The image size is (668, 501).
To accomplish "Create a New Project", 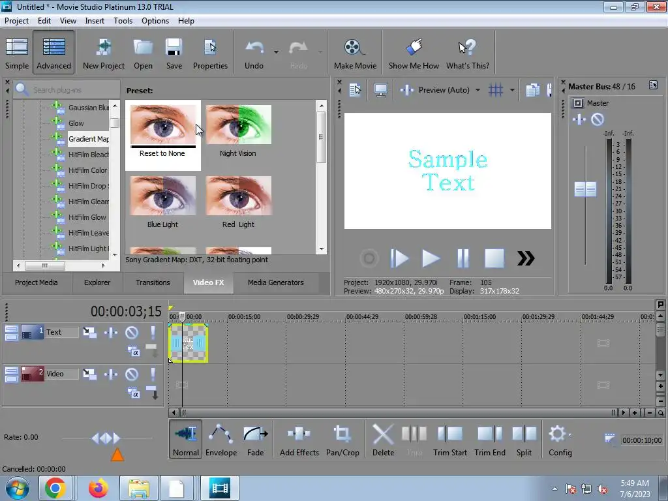I will point(104,53).
